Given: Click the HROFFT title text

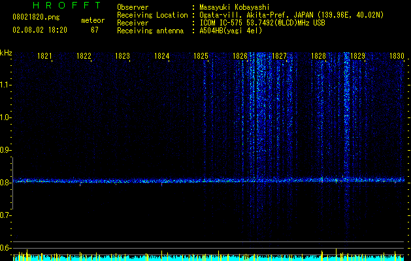Looking at the screenshot, I should (67, 5).
